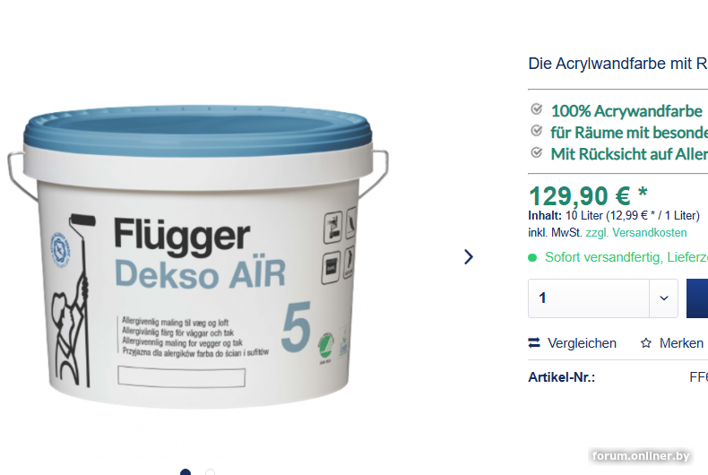Click checkmark icon beside Mit Rücksicht
Image resolution: width=708 pixels, height=475 pixels.
pos(537,152)
